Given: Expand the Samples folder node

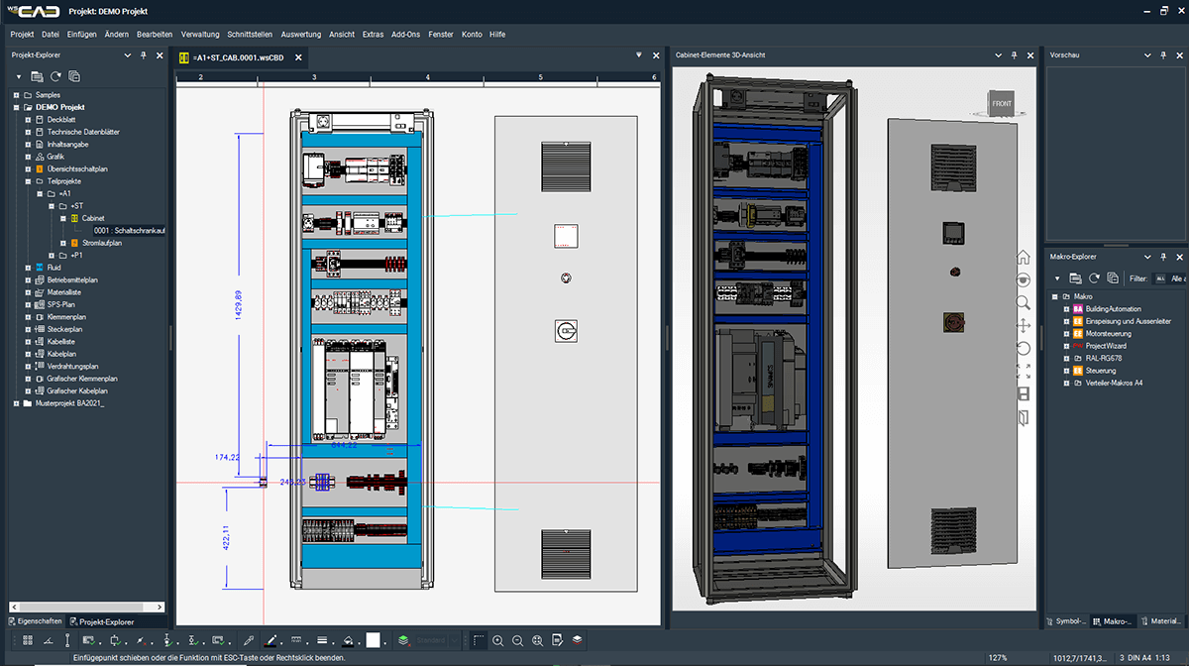Looking at the screenshot, I should tap(16, 94).
